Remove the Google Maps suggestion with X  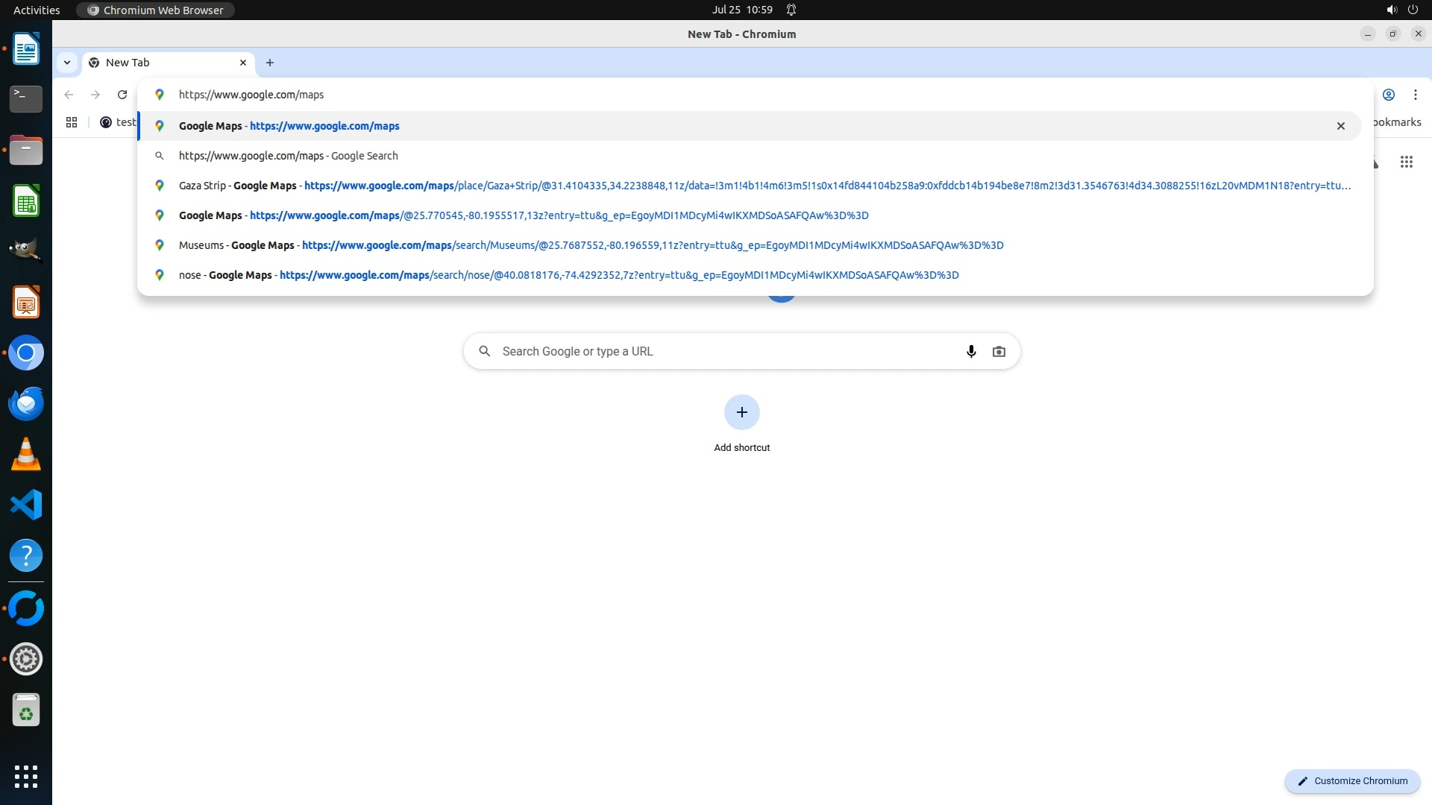click(1340, 126)
